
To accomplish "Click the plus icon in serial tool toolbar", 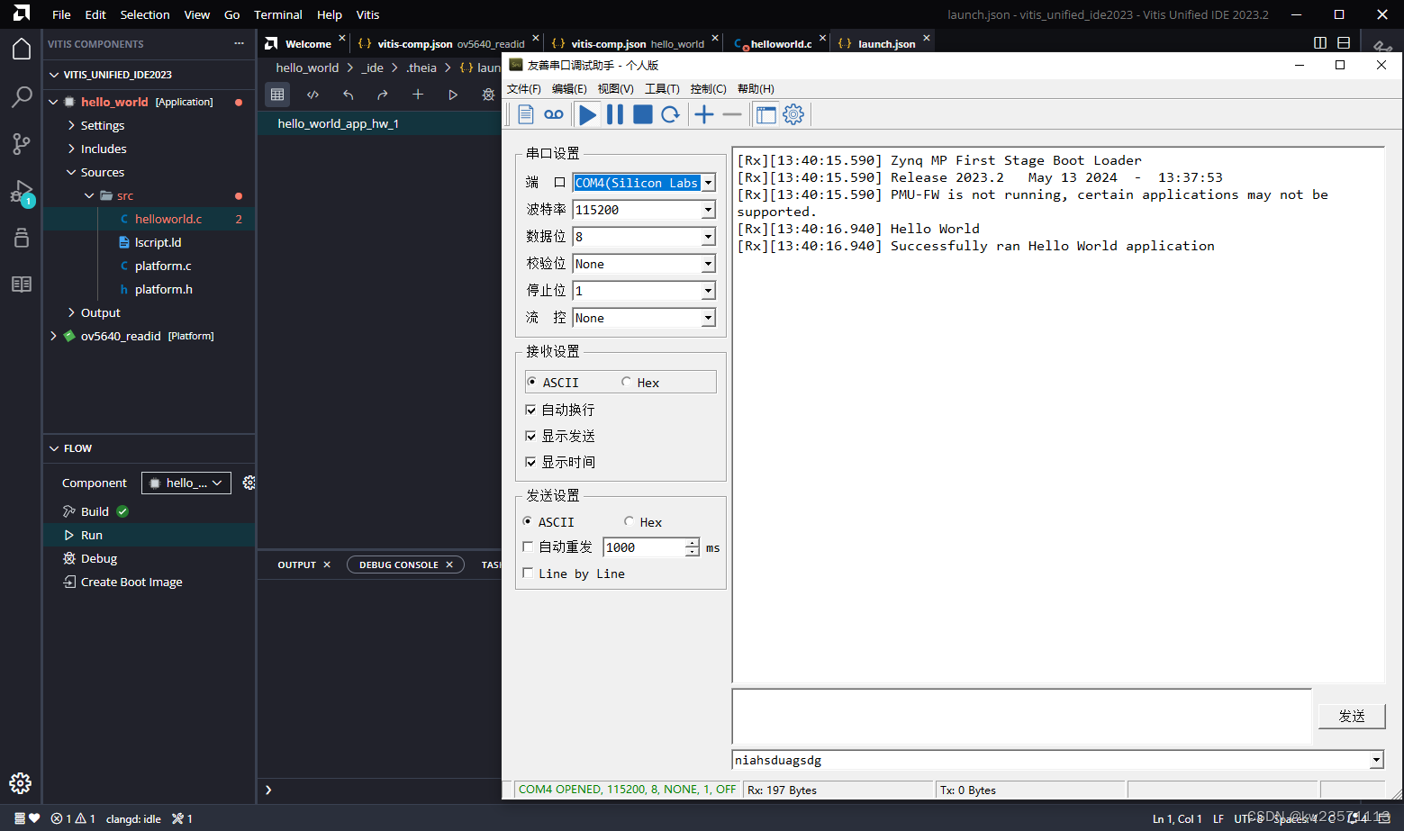I will [704, 114].
